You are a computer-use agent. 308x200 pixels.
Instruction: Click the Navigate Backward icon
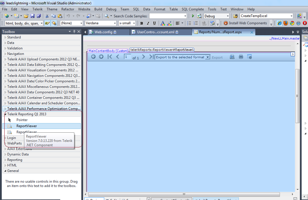coord(89,16)
